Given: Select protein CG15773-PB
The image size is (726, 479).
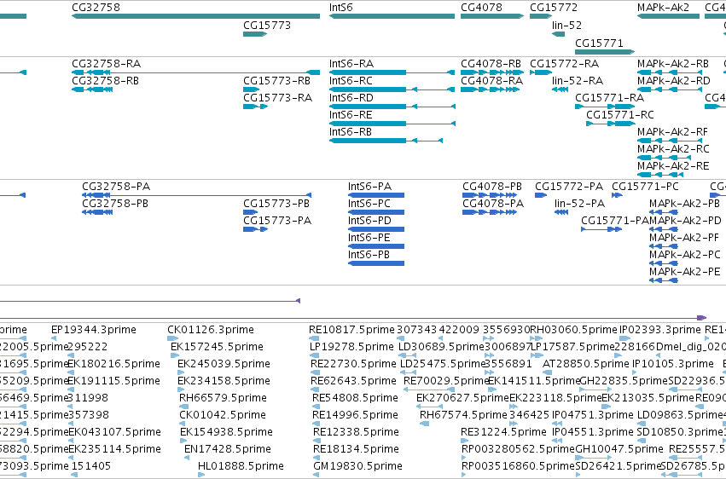Looking at the screenshot, I should 251,212.
